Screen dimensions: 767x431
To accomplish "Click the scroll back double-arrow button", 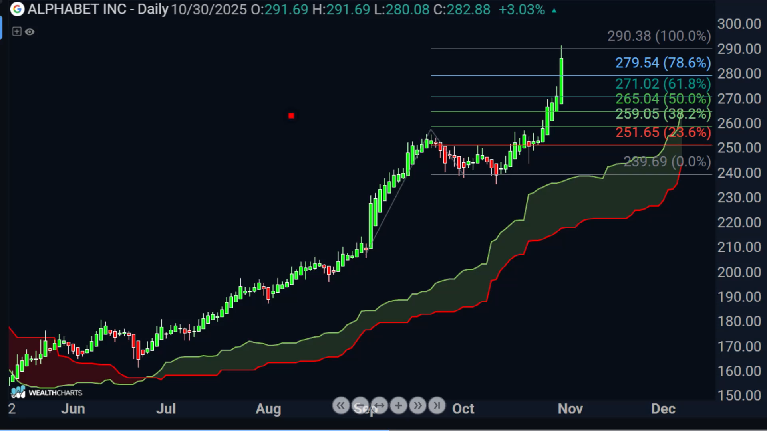I will pos(341,406).
